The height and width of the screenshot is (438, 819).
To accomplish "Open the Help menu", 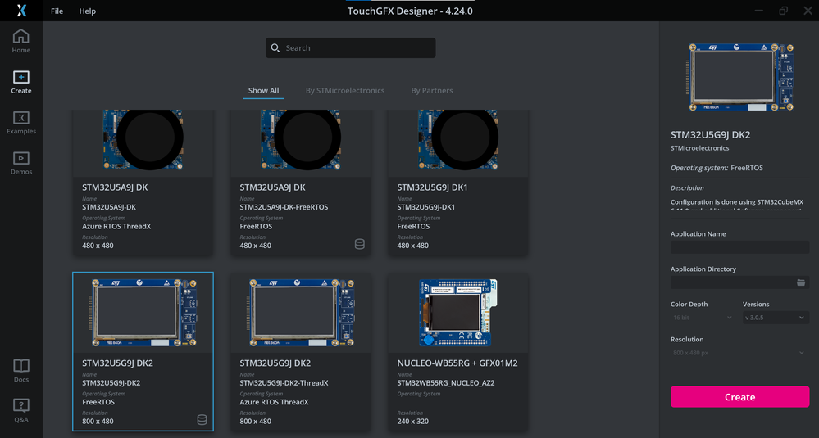I will (x=87, y=11).
